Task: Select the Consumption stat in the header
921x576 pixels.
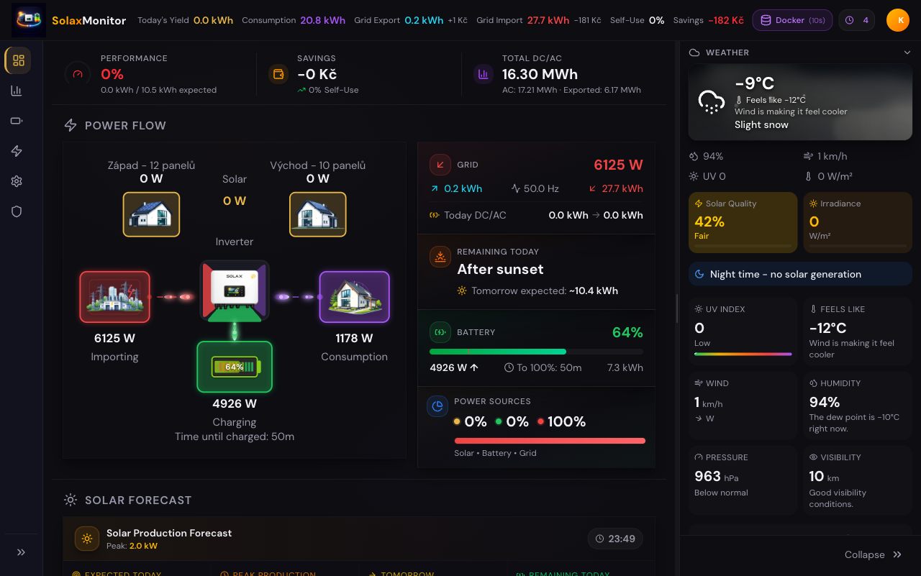Action: click(x=295, y=20)
